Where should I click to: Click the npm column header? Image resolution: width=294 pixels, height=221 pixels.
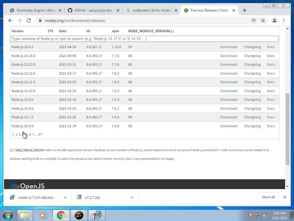[x=115, y=31]
